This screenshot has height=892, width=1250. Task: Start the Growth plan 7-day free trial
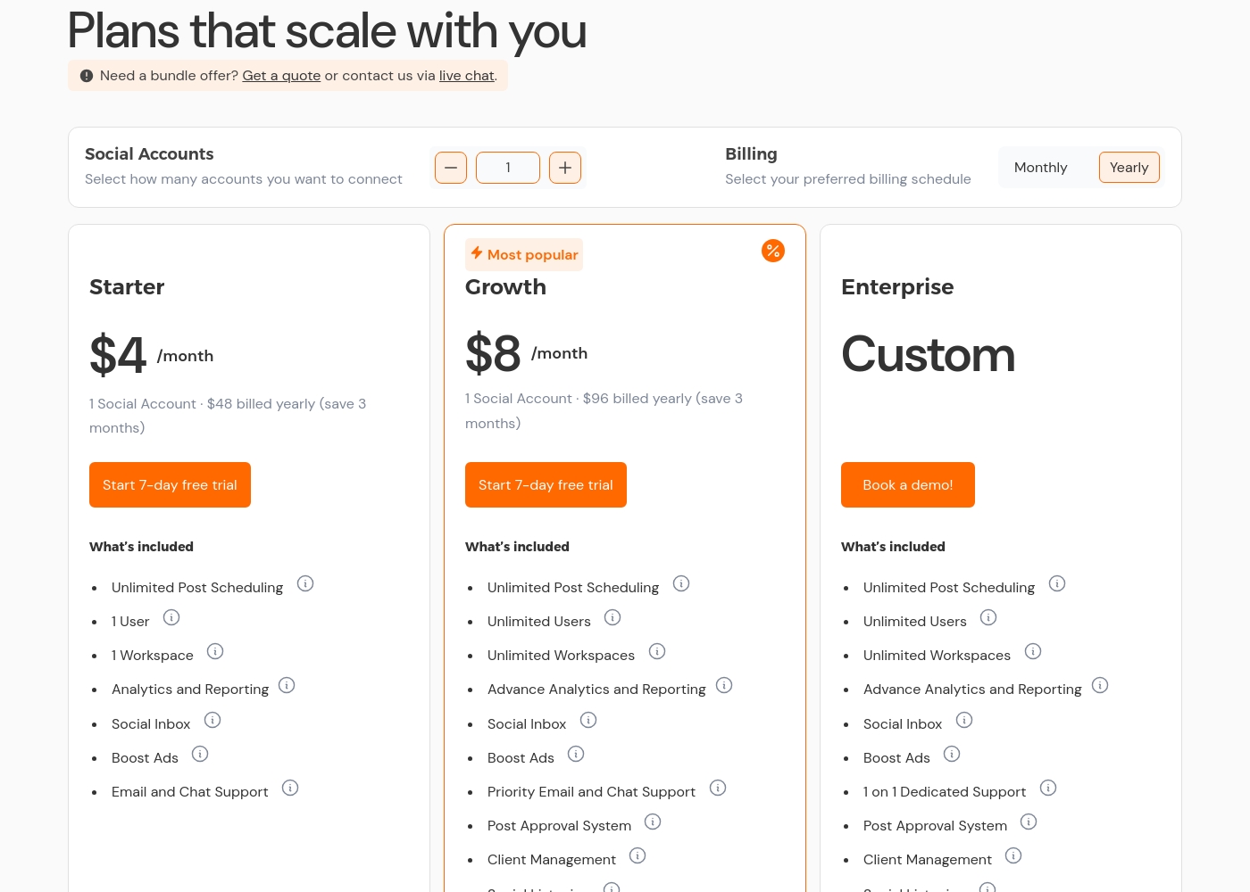pos(546,484)
